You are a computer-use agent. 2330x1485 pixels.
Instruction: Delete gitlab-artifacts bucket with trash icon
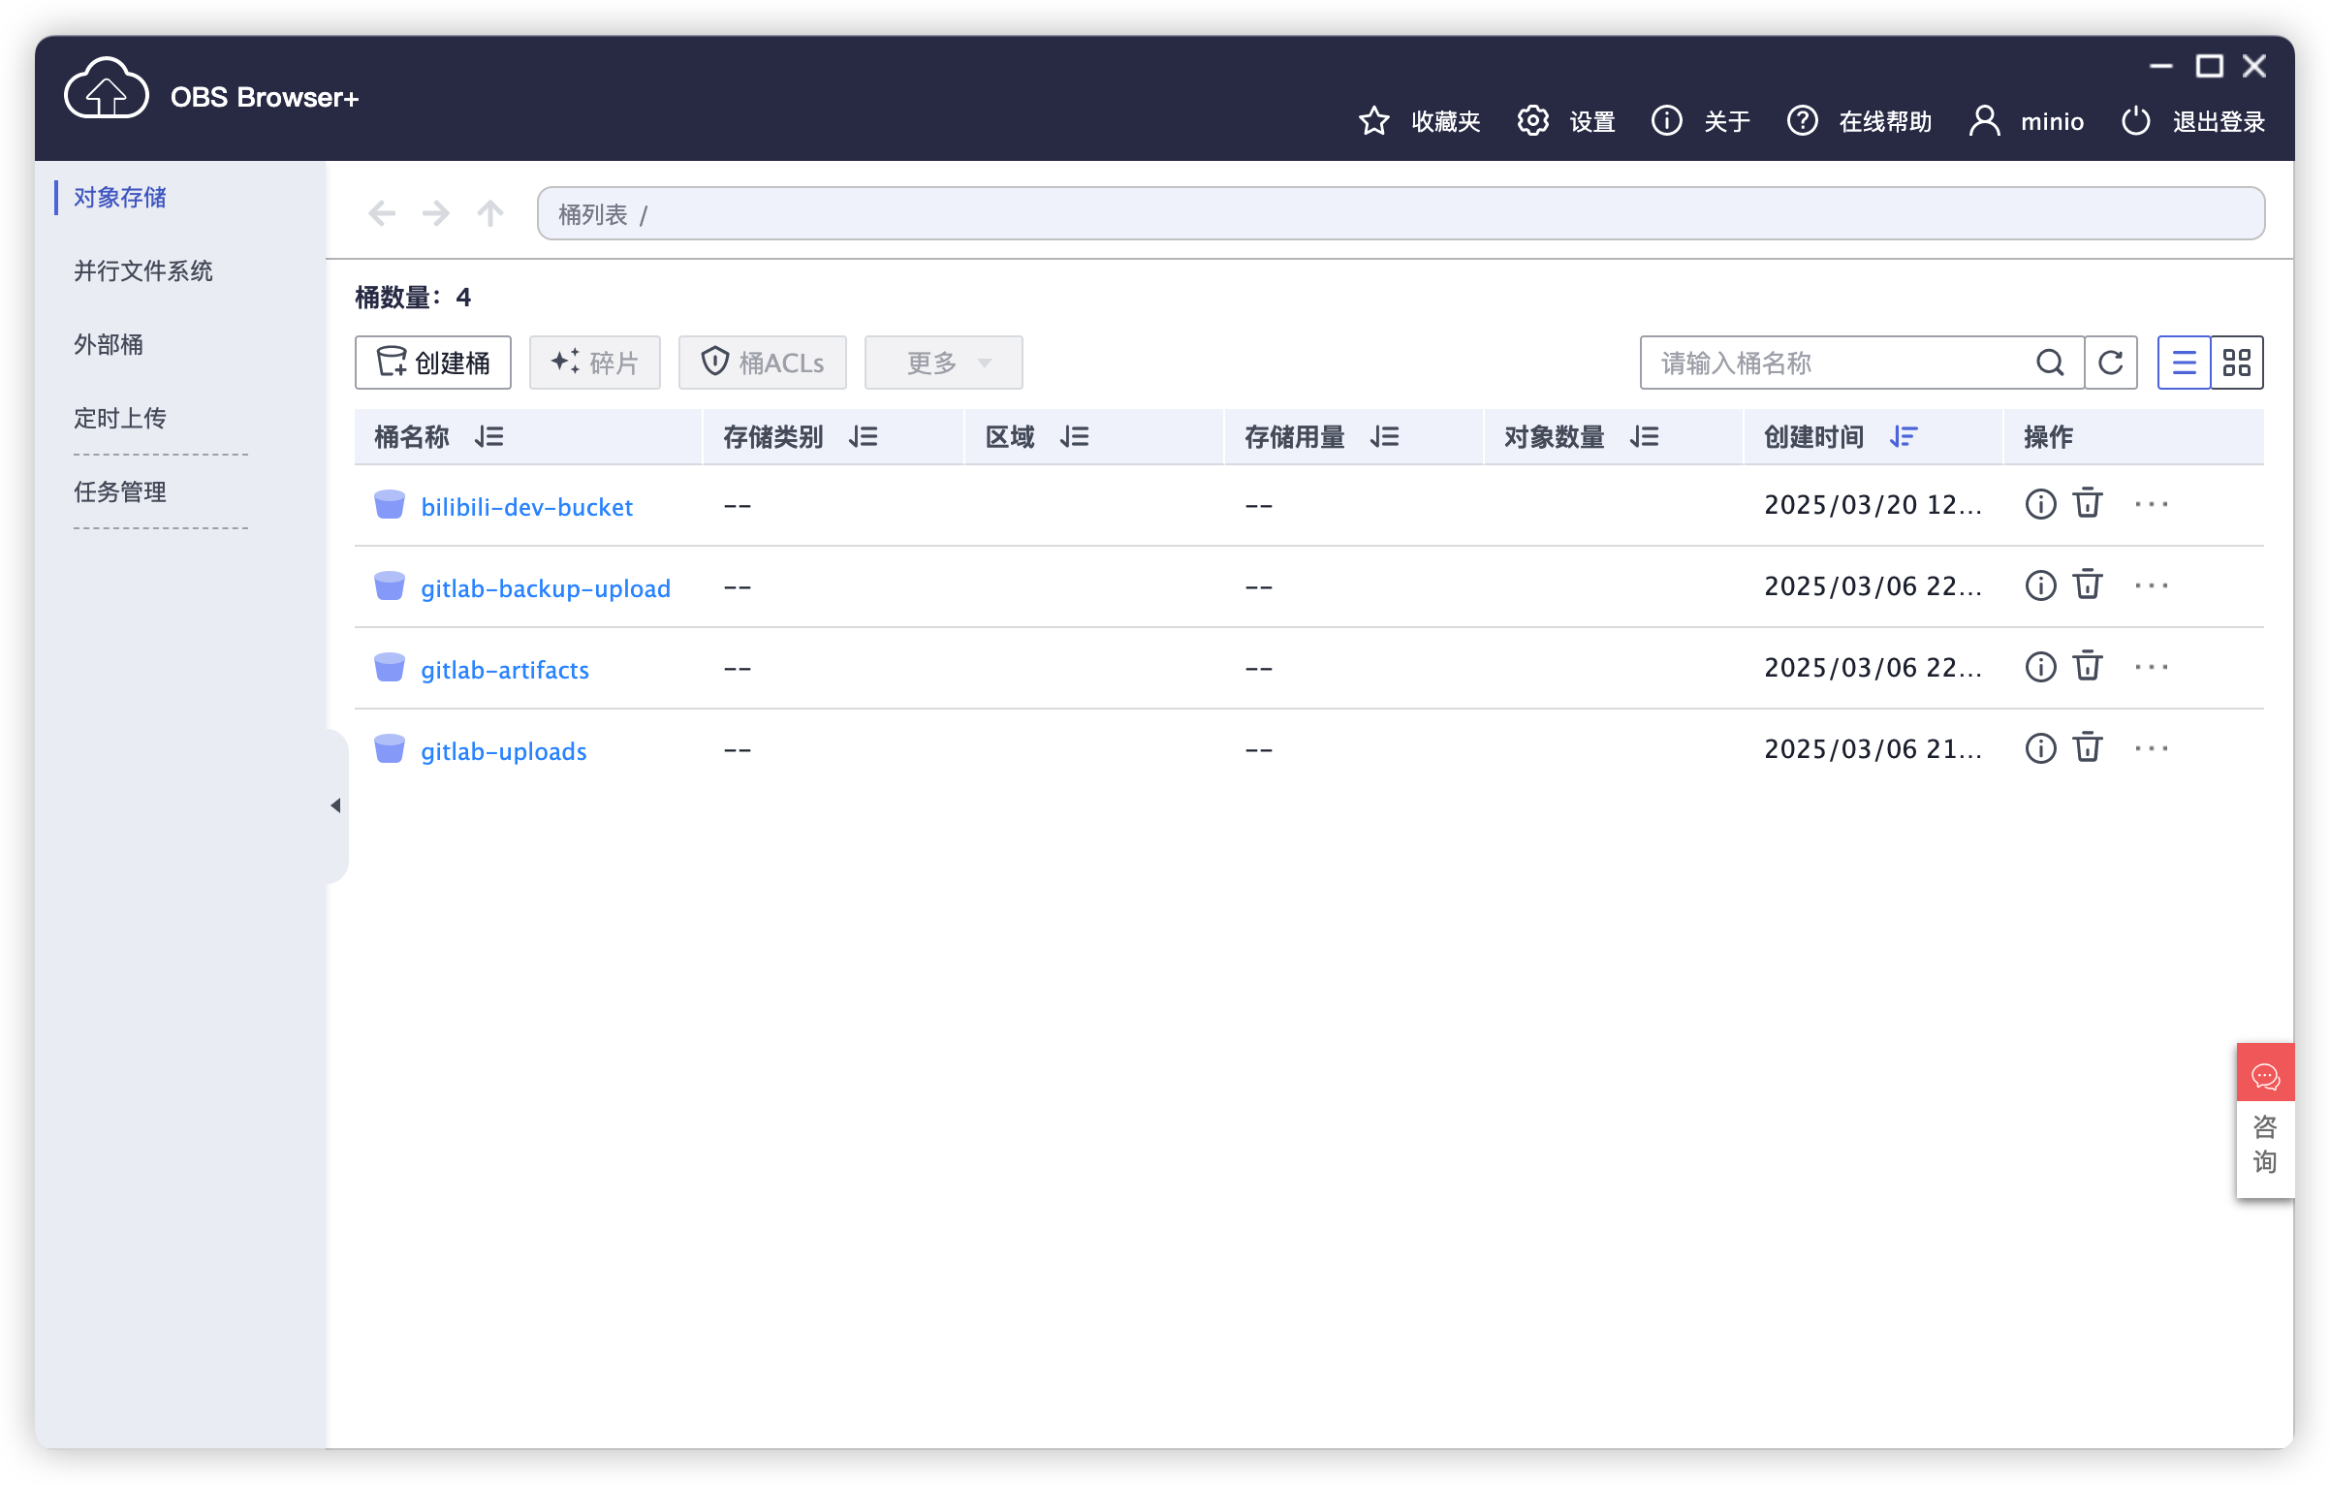2087,667
